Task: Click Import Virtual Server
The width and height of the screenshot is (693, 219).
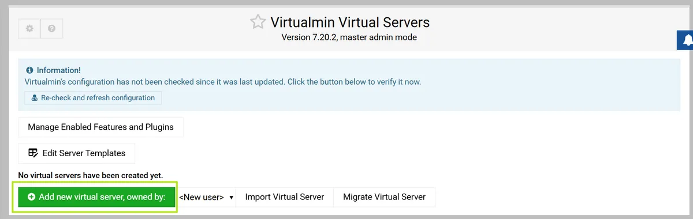Action: point(285,197)
